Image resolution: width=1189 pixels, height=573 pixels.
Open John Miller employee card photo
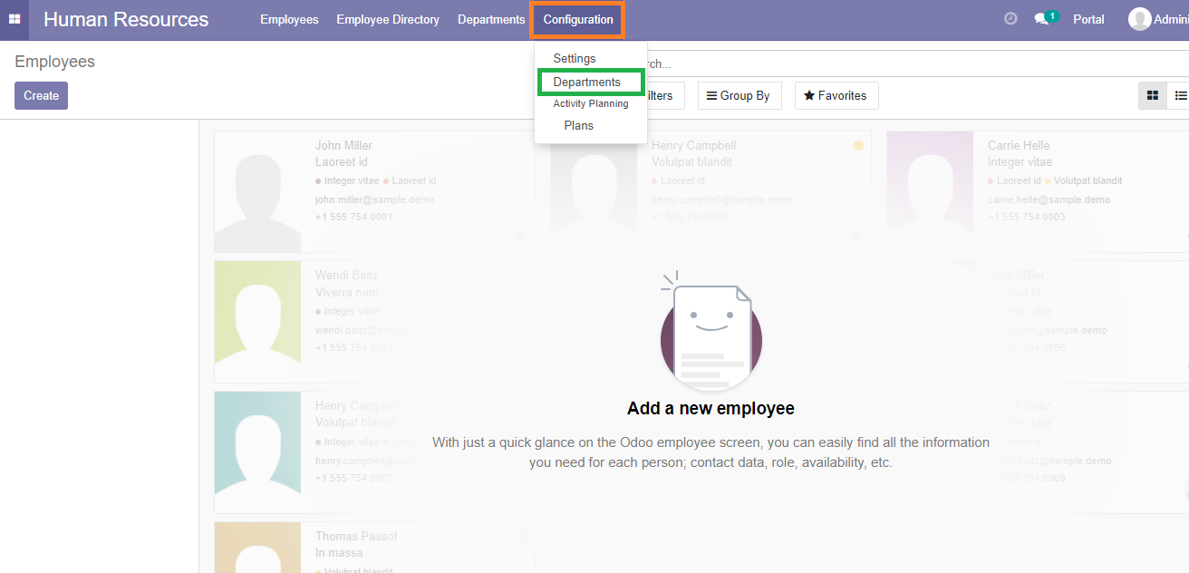(x=257, y=191)
